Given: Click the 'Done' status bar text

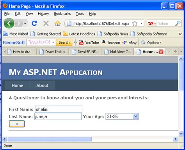Looking at the screenshot, I should pos(8,146).
